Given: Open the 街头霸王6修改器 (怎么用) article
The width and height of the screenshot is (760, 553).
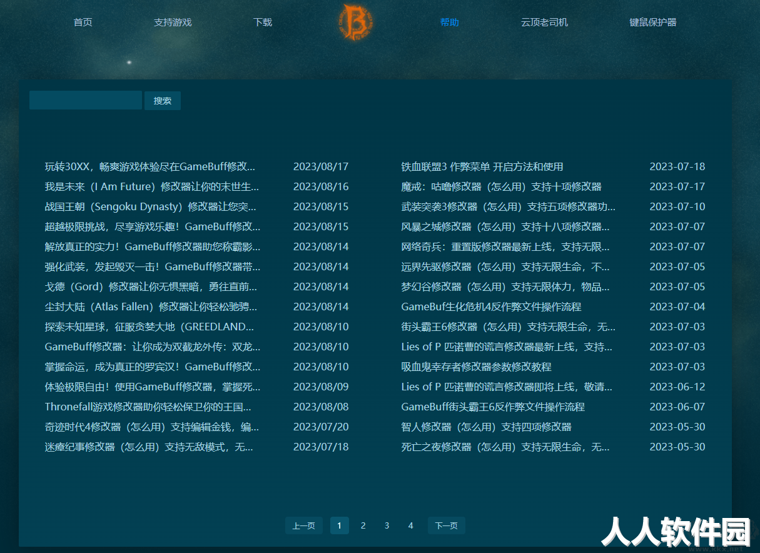Looking at the screenshot, I should [x=509, y=327].
